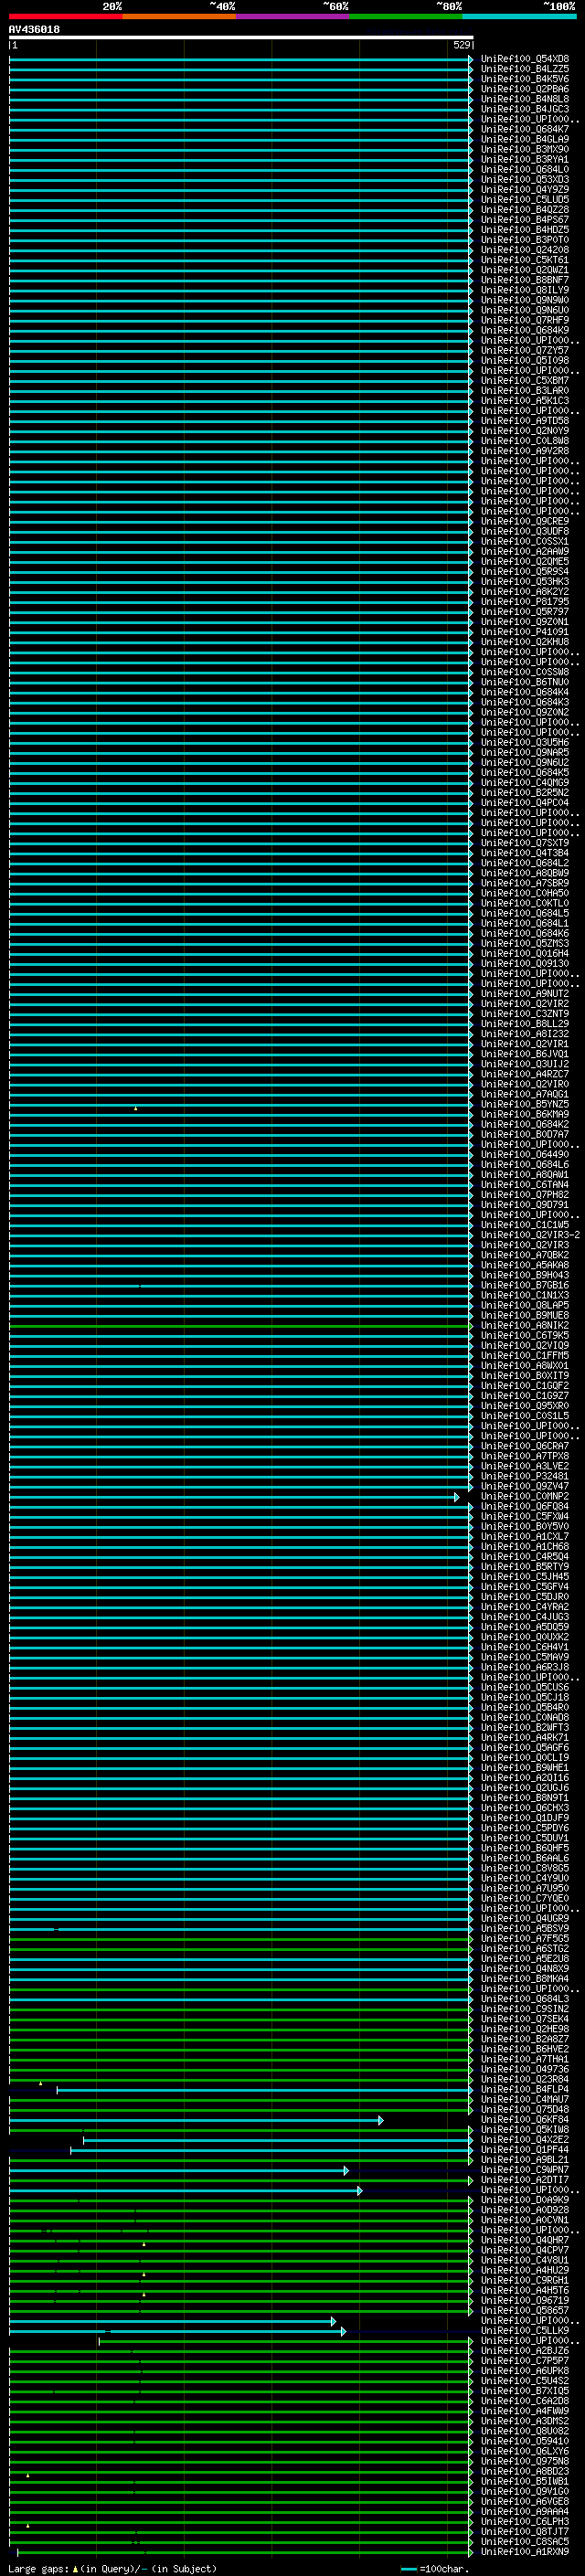Click hit label UniRef100_Q7RHF9
This screenshot has height=2576, width=585.
tap(525, 320)
